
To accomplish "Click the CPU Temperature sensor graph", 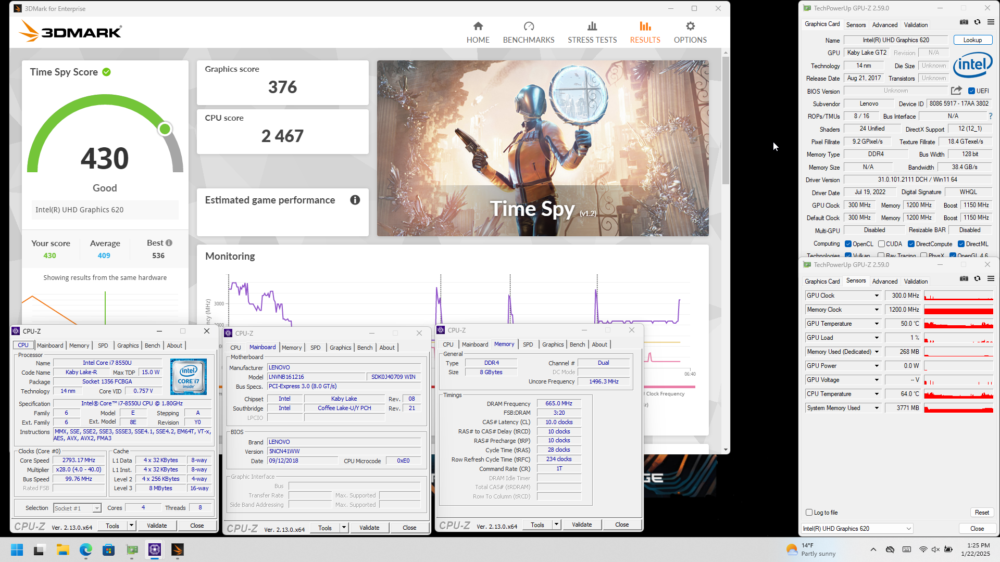I will (958, 394).
